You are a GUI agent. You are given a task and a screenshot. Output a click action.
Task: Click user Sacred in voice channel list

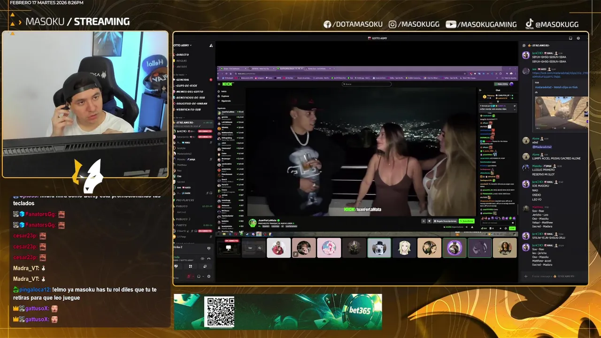tap(181, 182)
